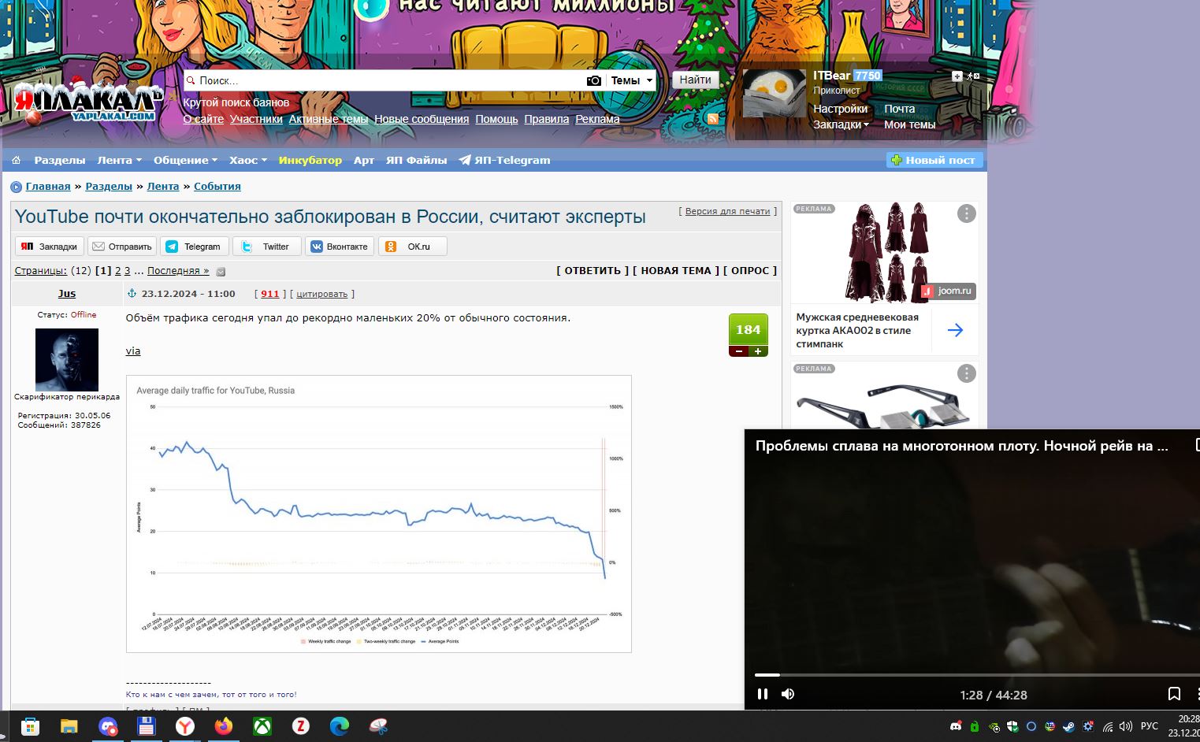
Task: Mute the floating video player
Action: (x=788, y=694)
